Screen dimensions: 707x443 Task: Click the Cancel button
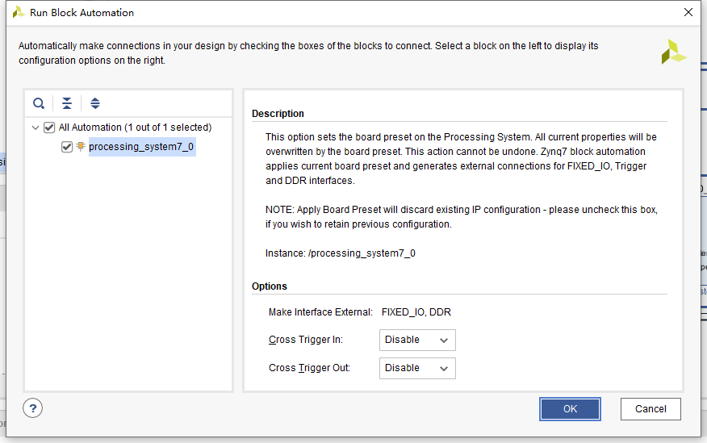(x=651, y=409)
